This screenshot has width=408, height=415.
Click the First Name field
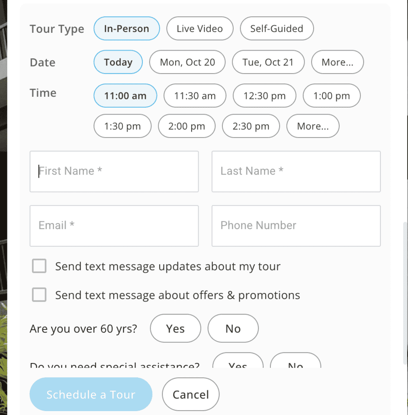pyautogui.click(x=114, y=171)
